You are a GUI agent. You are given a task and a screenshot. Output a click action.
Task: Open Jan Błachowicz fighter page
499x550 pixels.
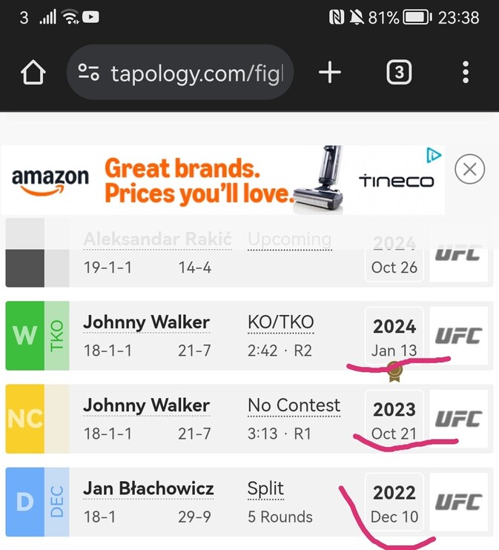pos(148,488)
